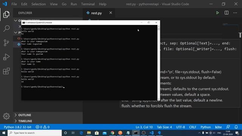Maximize the cmd.exe window
The width and height of the screenshot is (242, 136).
(149, 23)
